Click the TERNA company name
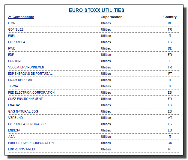Viewport: 188px width, 160px height. tap(13, 86)
